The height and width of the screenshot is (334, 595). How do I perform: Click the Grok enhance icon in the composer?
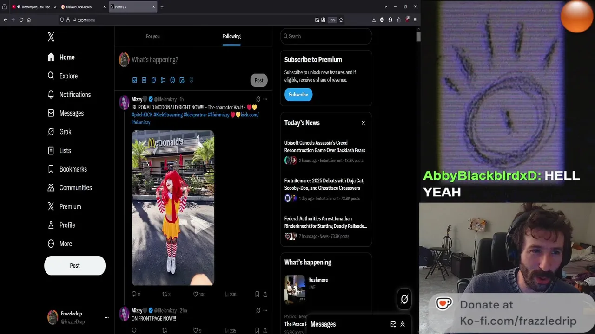(153, 80)
